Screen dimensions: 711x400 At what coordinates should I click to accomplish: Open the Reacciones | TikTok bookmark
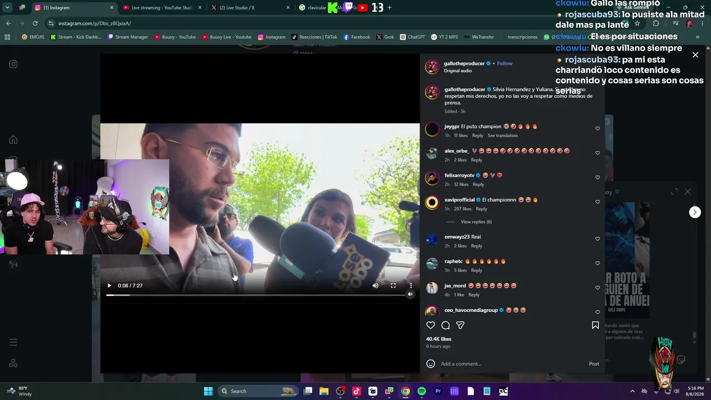pos(314,37)
